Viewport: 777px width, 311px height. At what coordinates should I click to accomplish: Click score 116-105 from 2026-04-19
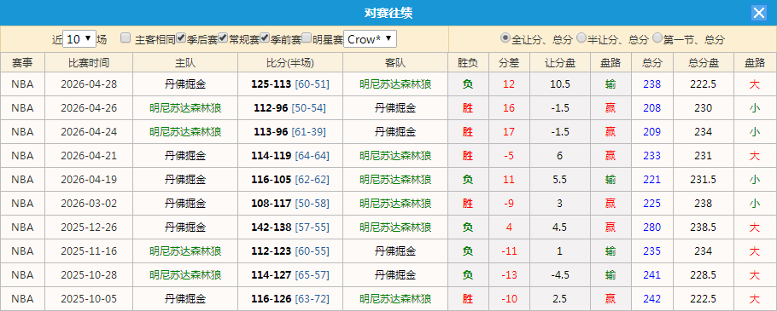[x=272, y=180]
